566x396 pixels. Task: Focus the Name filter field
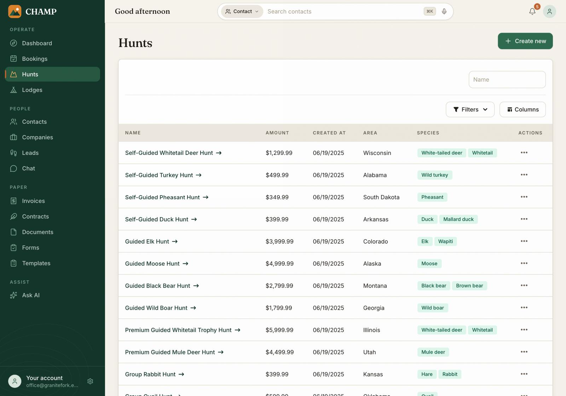click(507, 80)
